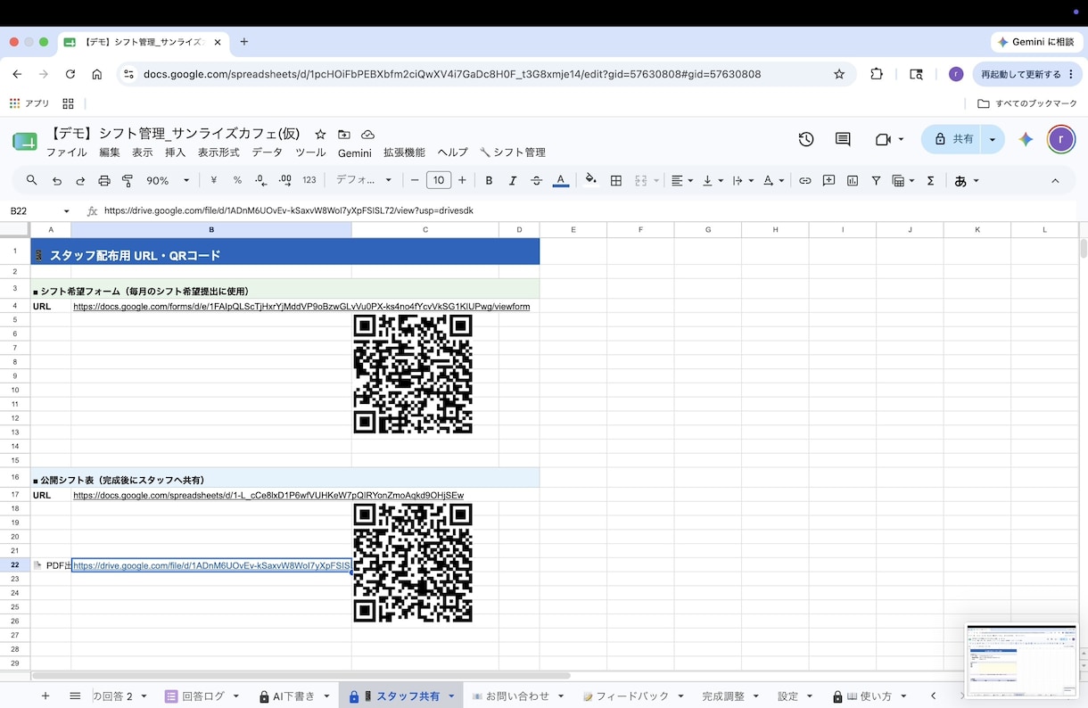This screenshot has width=1088, height=708.
Task: Move the document to a folder
Action: pos(344,135)
